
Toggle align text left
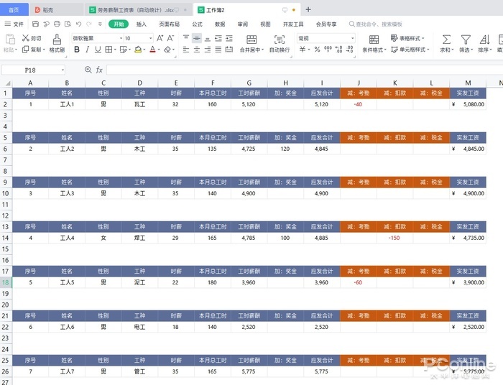click(186, 50)
